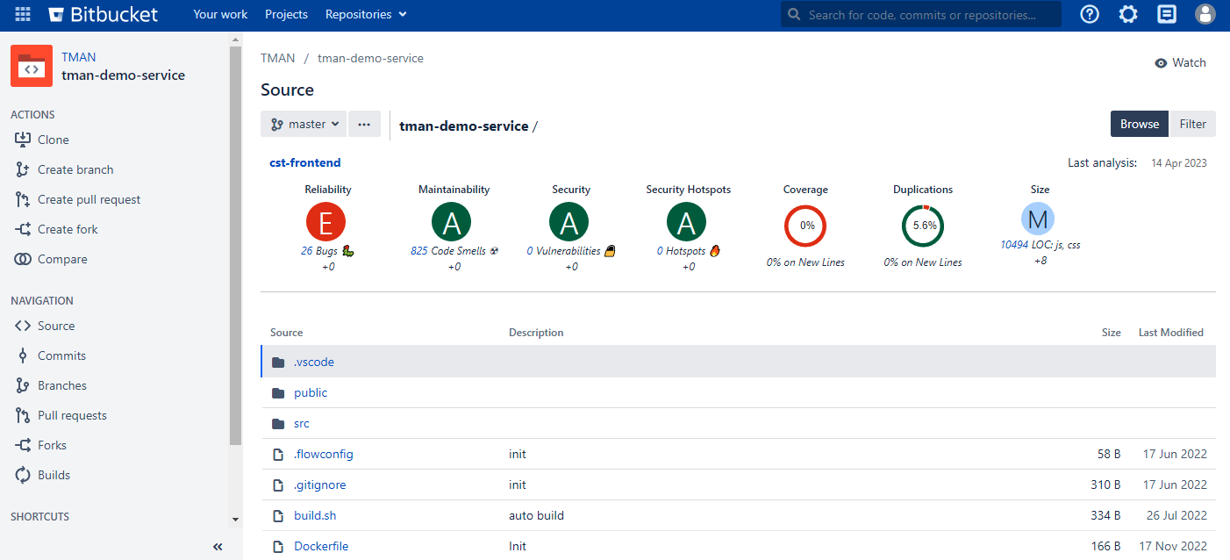Screen dimensions: 1230x560
Task: Click the Create pull request icon
Action: tap(23, 199)
